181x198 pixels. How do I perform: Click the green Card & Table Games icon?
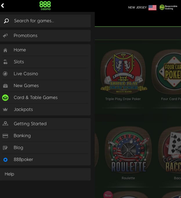point(5,98)
